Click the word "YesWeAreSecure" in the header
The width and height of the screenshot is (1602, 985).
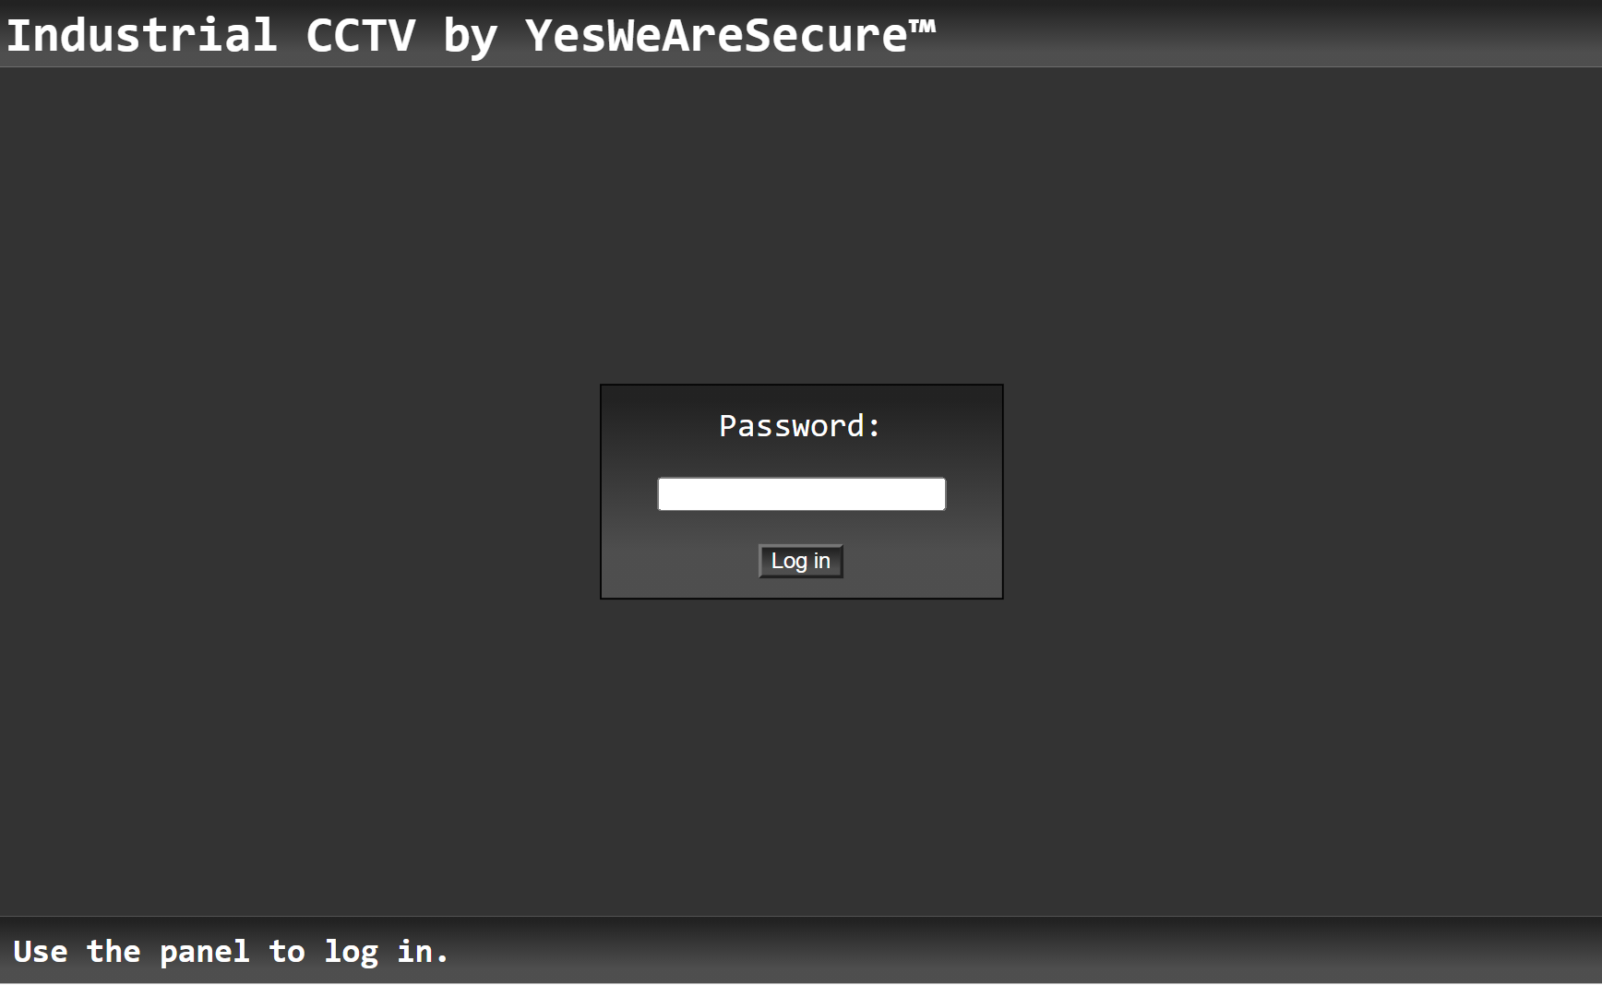tap(716, 36)
